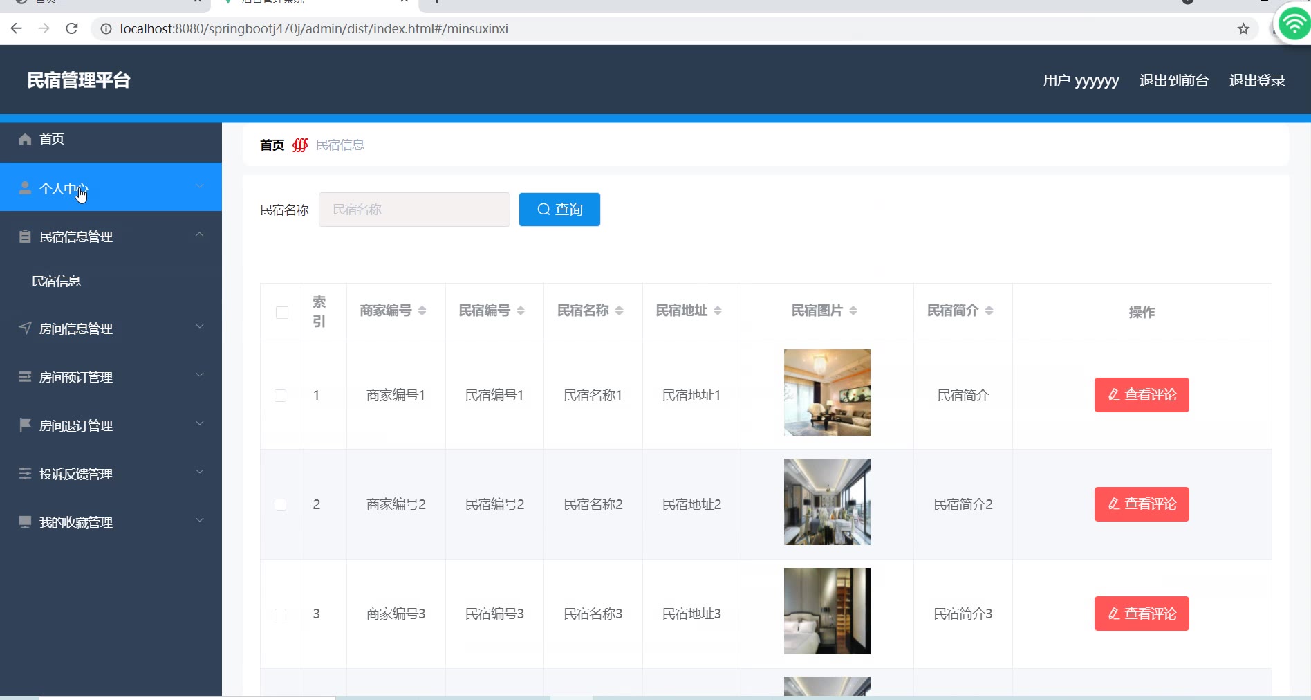
Task: Expand the 房间信息管理 chevron
Action: pyautogui.click(x=200, y=326)
